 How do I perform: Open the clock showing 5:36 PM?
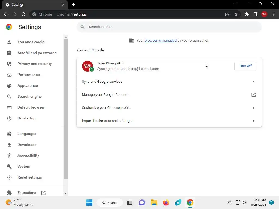point(259,202)
